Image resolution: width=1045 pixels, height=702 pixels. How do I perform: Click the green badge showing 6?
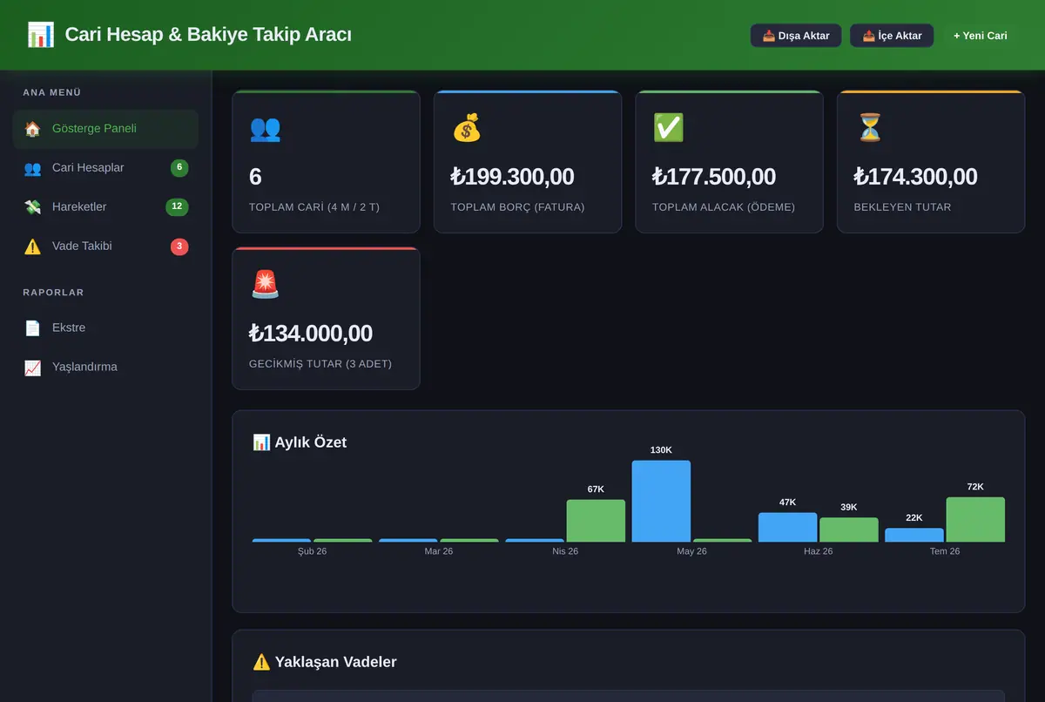click(179, 168)
